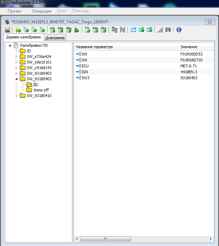Click the open folder with plus icon
Screen dimensions: 219x246
click(18, 30)
